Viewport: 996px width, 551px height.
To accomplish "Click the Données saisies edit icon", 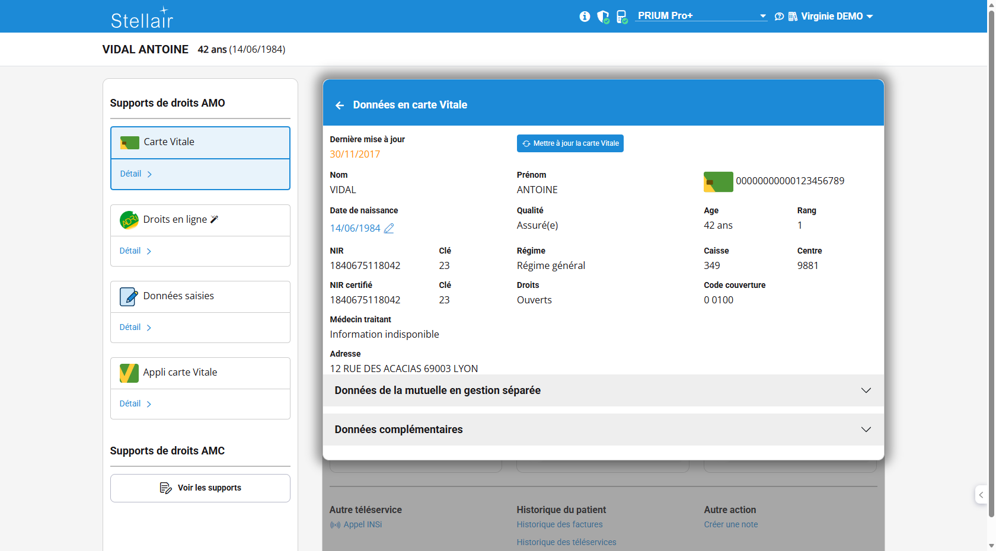I will point(129,296).
